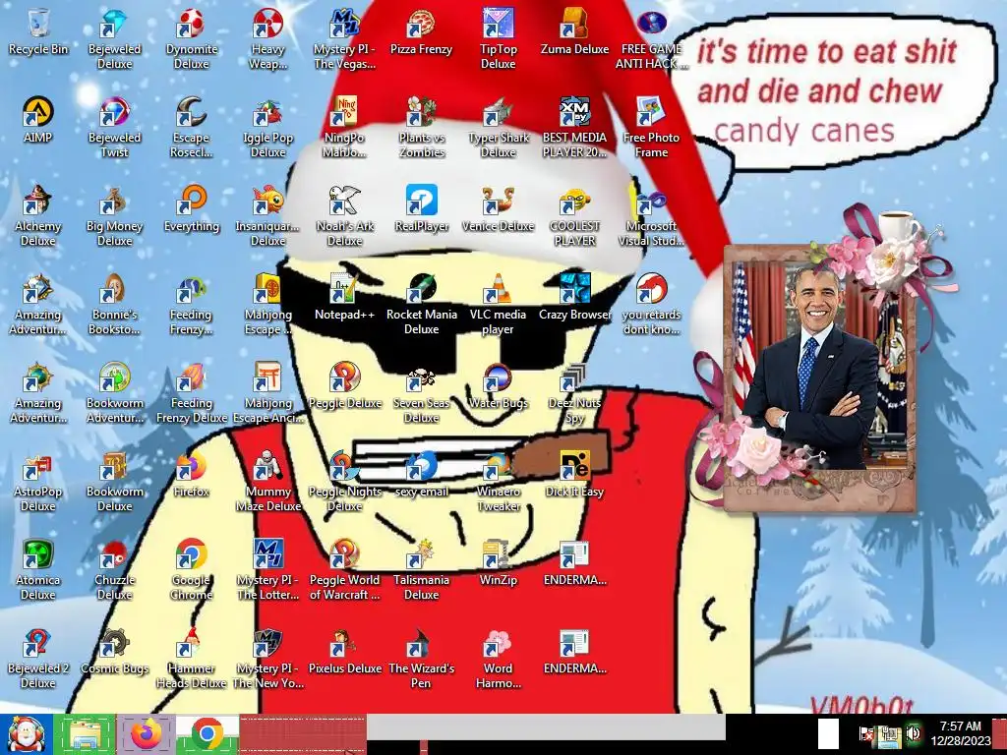Open File Explorer from the taskbar

coord(85,733)
